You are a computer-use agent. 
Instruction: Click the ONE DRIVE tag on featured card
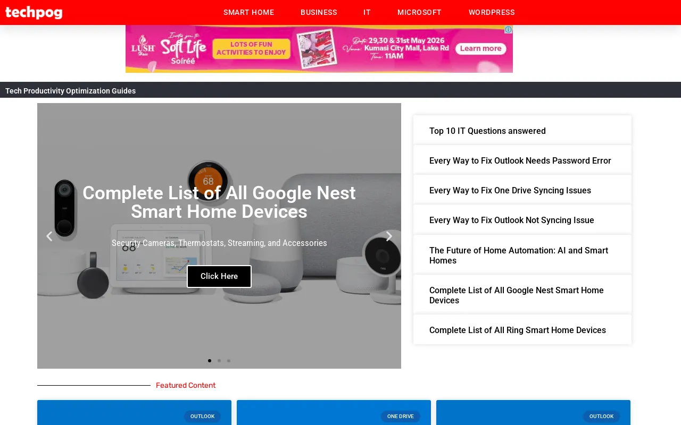(400, 416)
